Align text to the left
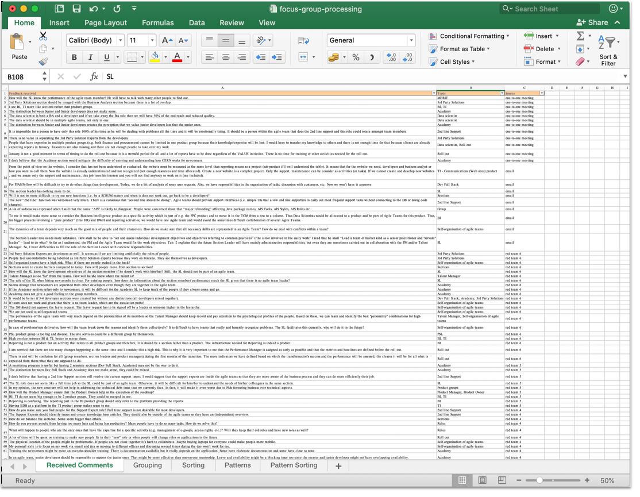This screenshot has width=640, height=497. coord(209,57)
